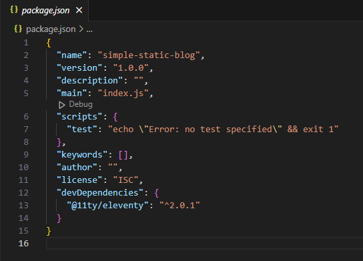
Task: Click the opening brace after "scripts"
Action: coord(115,117)
